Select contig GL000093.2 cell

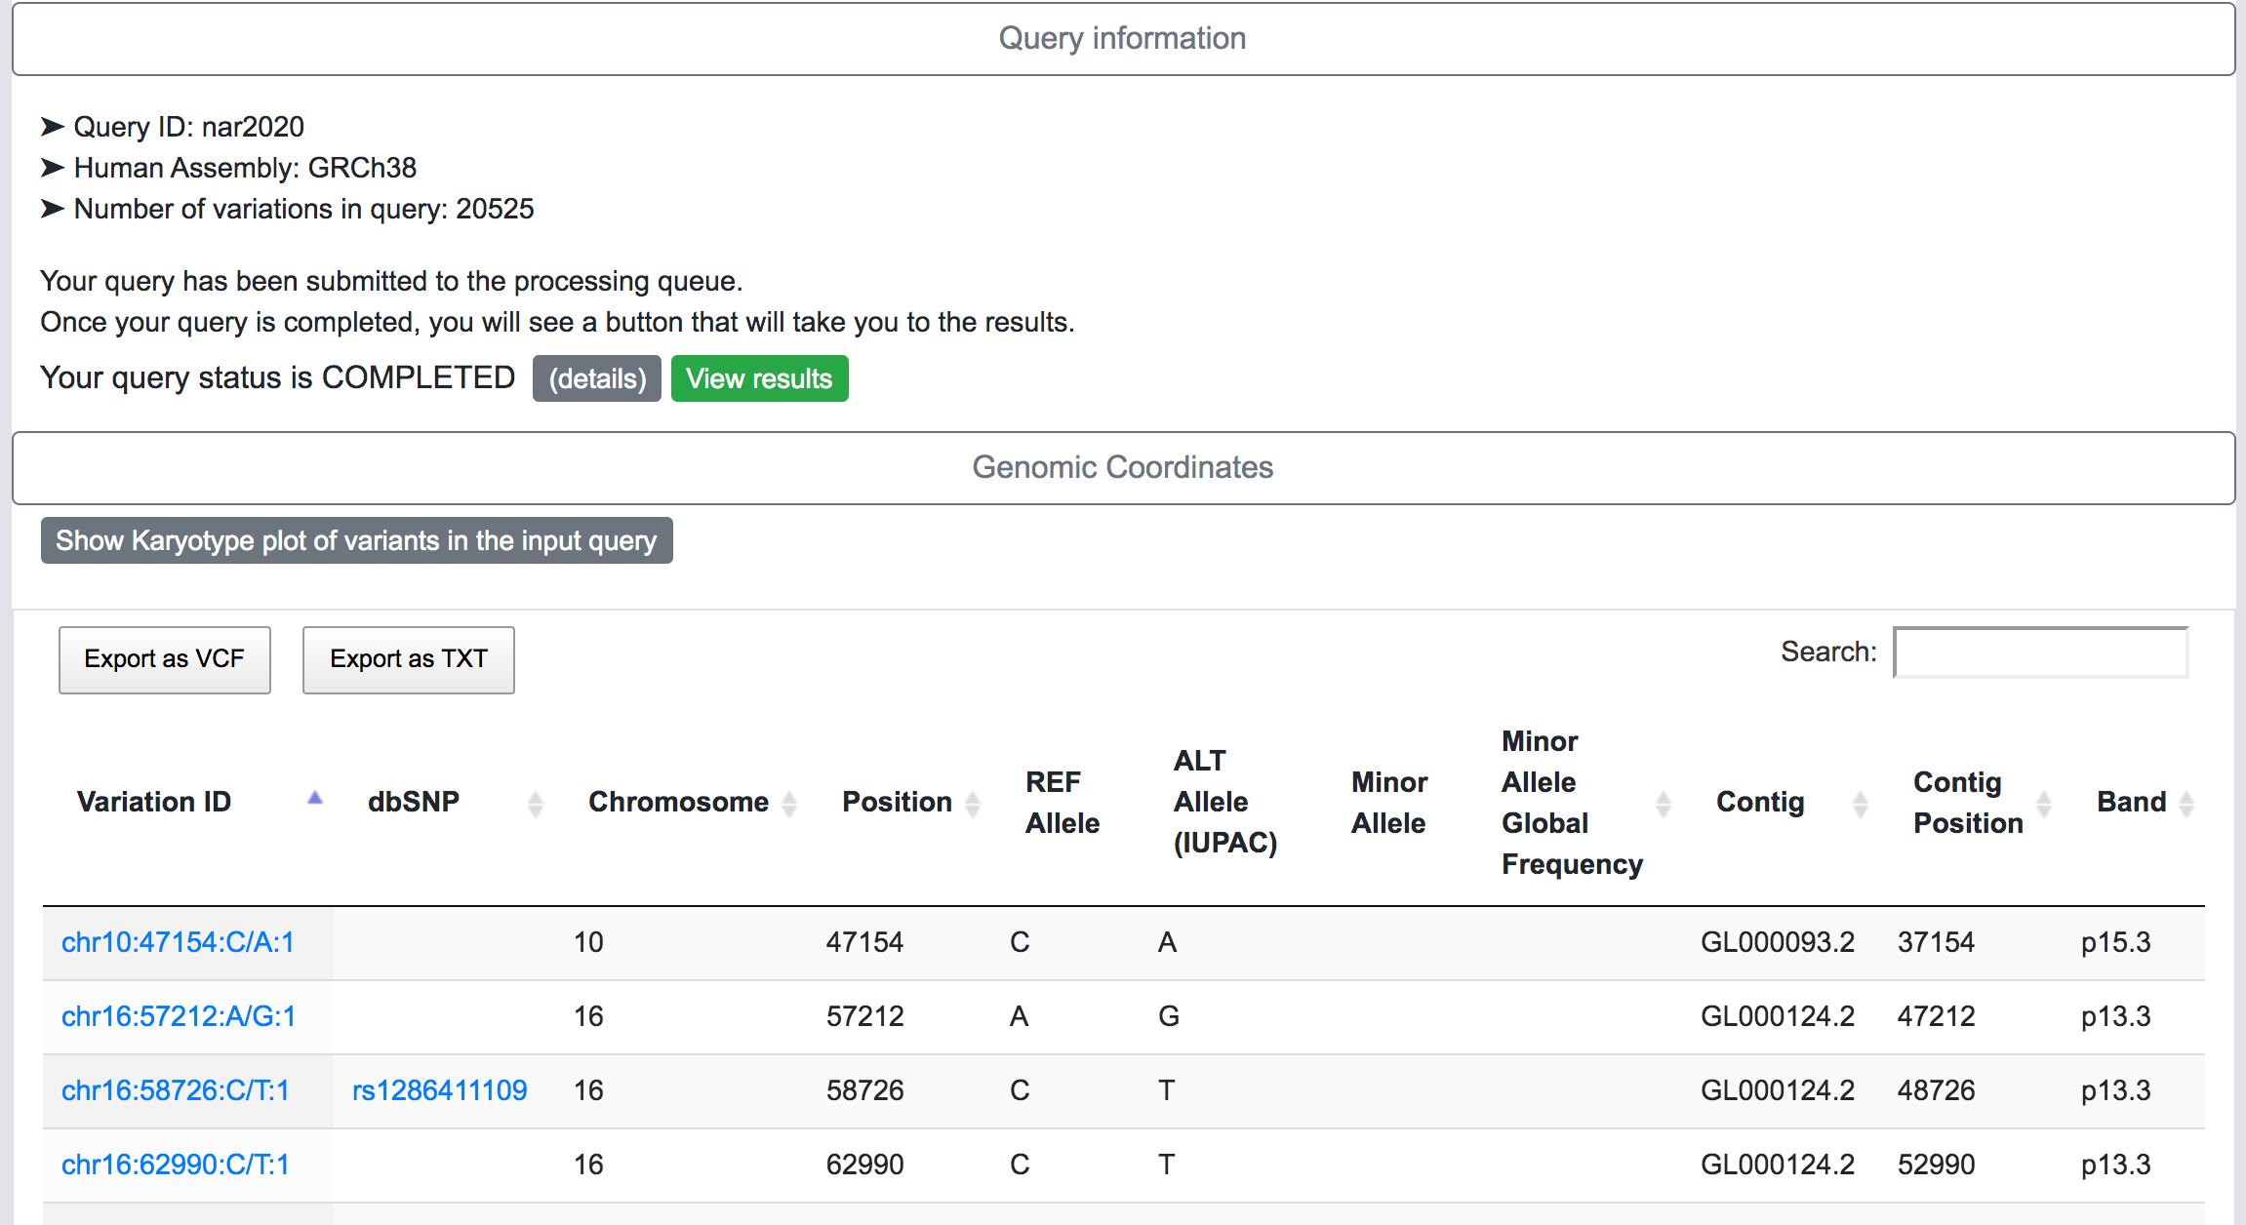tap(1778, 942)
